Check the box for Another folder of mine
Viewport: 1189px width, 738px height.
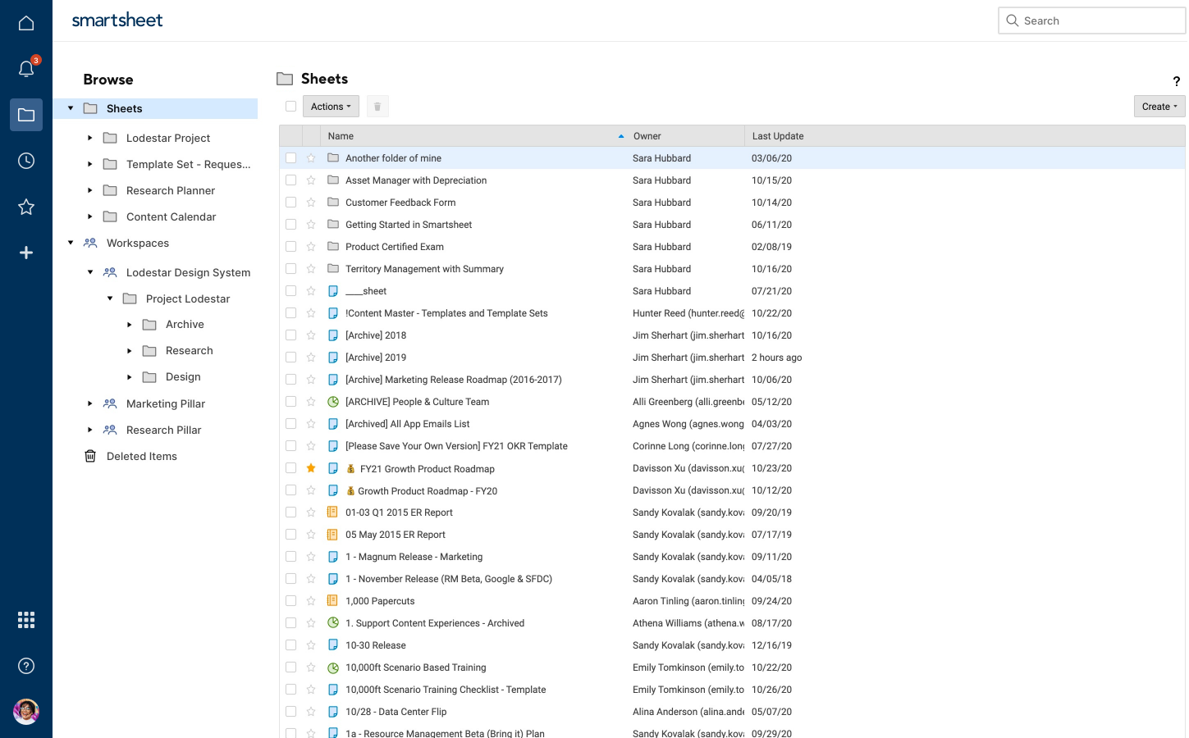pyautogui.click(x=290, y=158)
